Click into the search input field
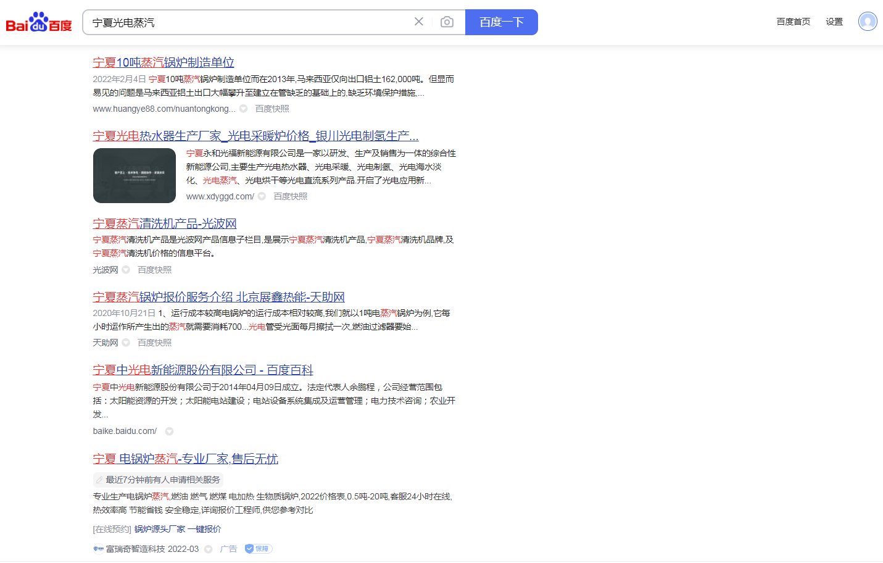Image resolution: width=883 pixels, height=563 pixels. (247, 22)
